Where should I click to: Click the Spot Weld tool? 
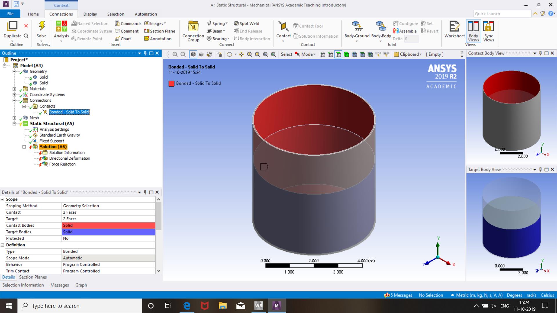coord(246,23)
